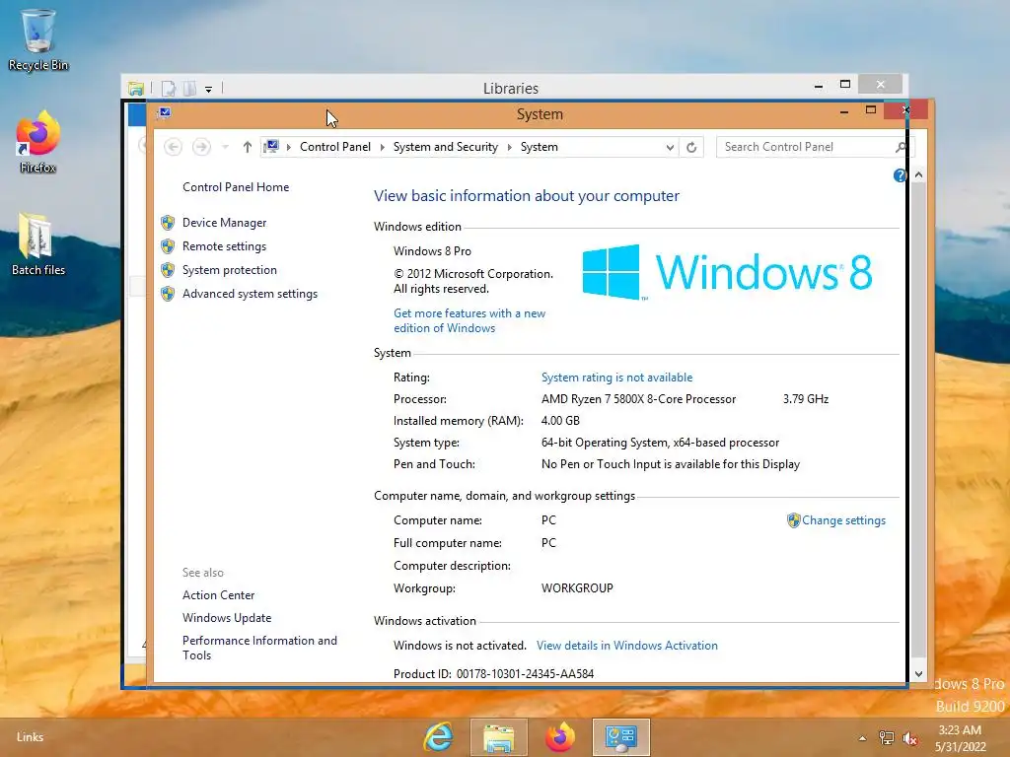Viewport: 1010px width, 757px height.
Task: Click the address bar computer icon
Action: click(272, 147)
